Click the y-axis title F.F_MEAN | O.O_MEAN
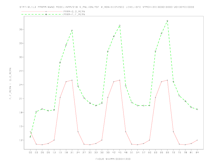This screenshot has width=215, height=166. click(10, 84)
